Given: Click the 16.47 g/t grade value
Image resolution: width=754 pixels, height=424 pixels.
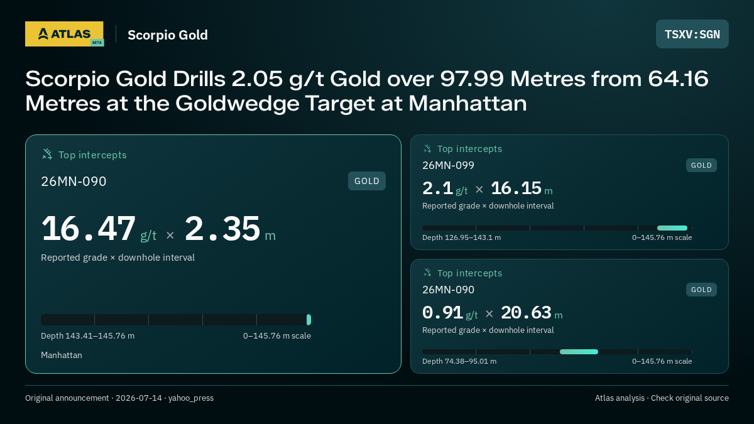Looking at the screenshot, I should click(x=99, y=229).
